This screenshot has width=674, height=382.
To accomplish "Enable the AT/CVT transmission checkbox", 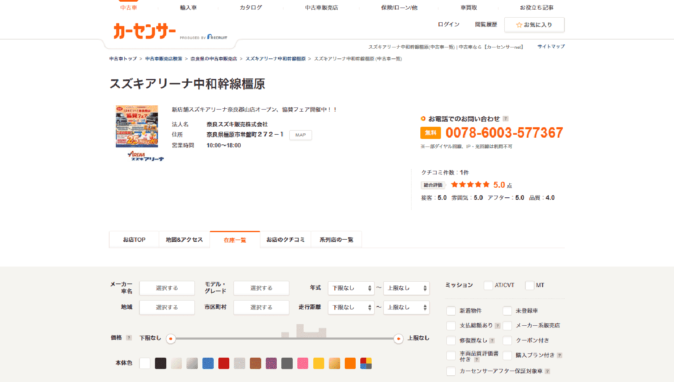I will pos(488,285).
